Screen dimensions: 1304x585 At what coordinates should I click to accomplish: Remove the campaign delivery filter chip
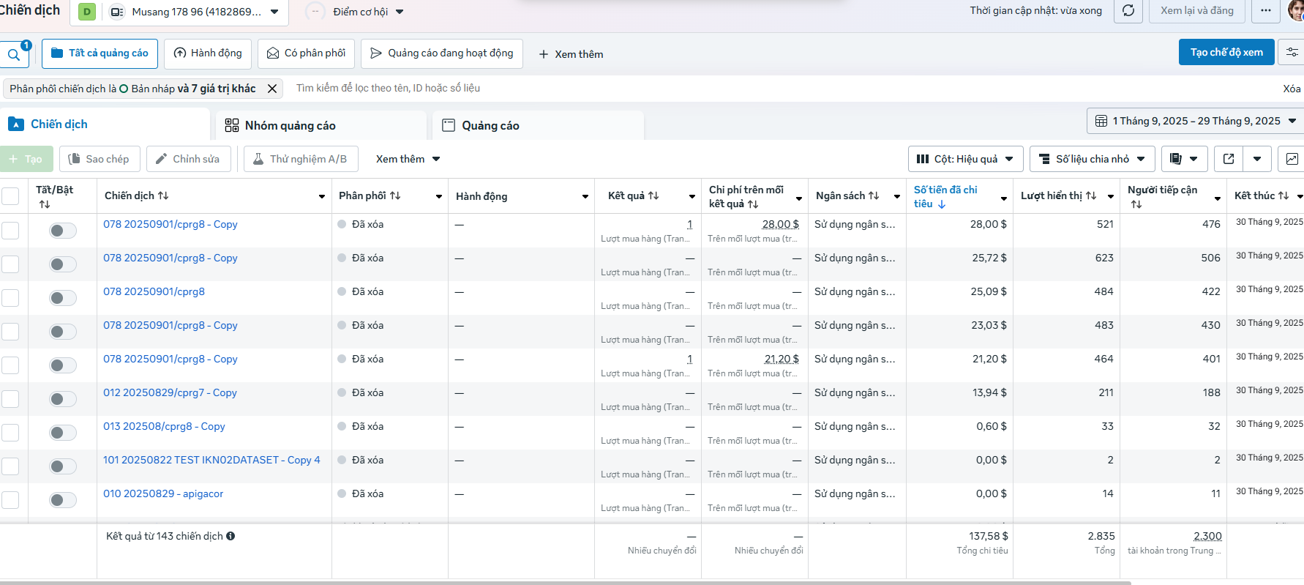(x=272, y=89)
